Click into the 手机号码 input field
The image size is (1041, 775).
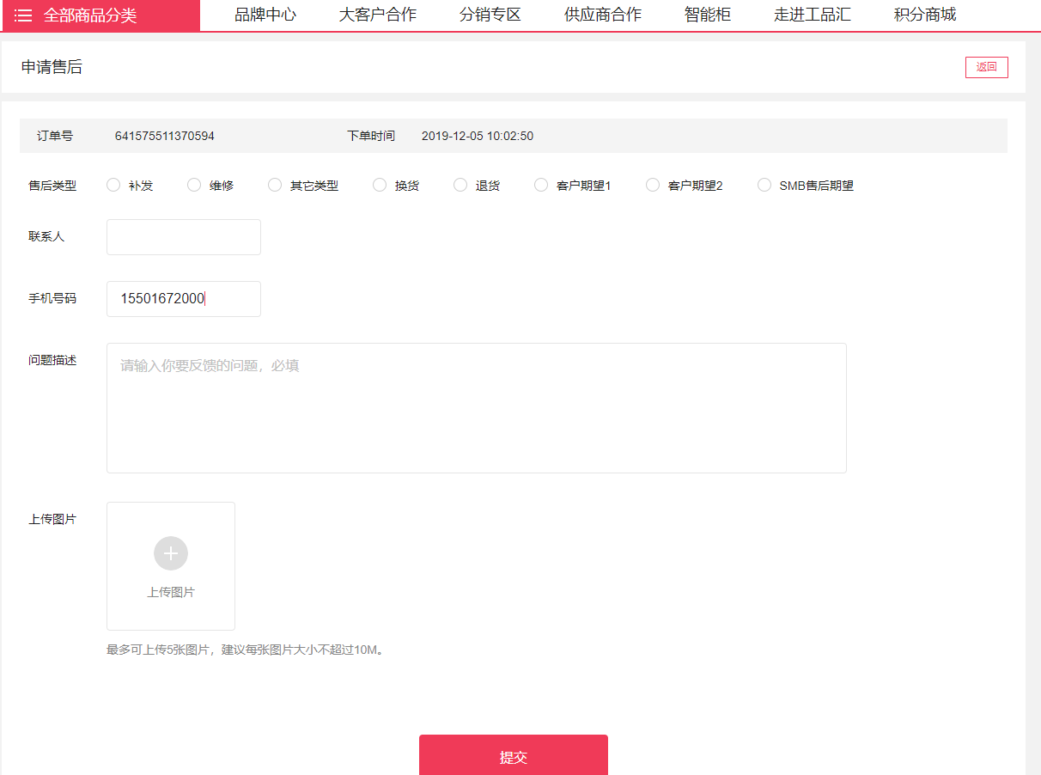coord(184,299)
